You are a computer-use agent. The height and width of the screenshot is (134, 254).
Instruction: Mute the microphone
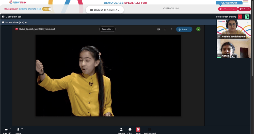18,130
